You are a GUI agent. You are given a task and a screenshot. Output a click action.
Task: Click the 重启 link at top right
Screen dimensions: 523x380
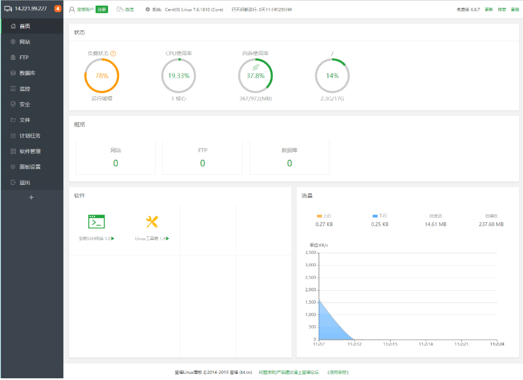[515, 10]
